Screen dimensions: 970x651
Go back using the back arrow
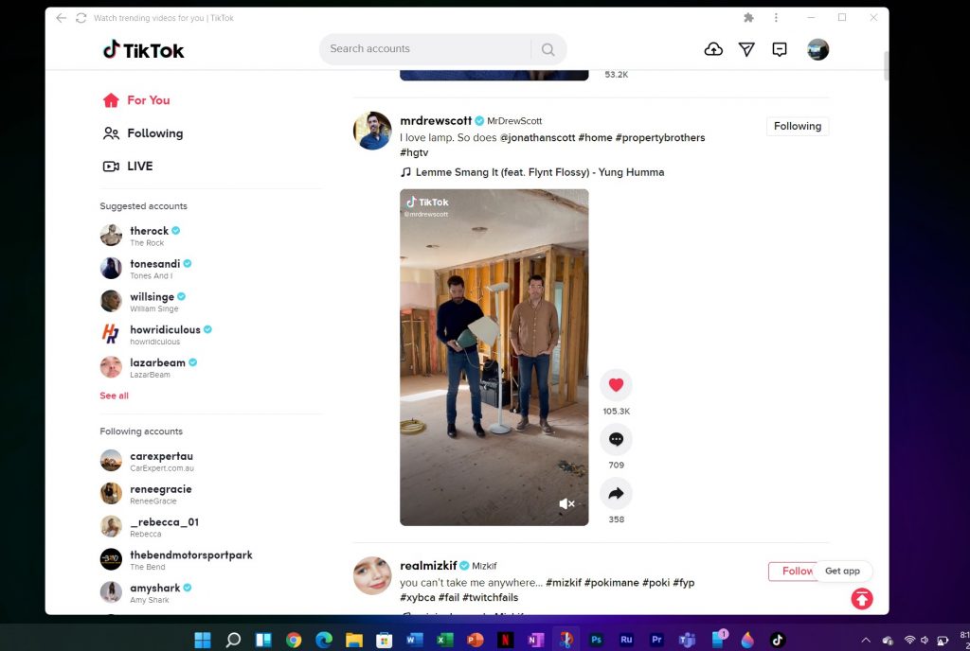(x=61, y=18)
